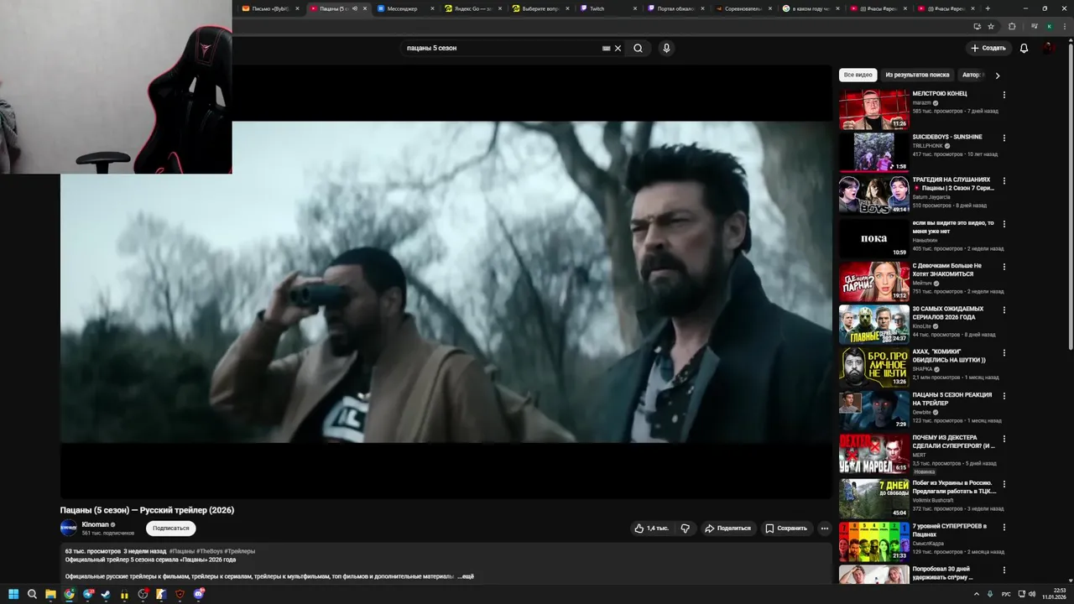Screen dimensions: 1074x604
Task: Clear the search query with the X
Action: (618, 48)
